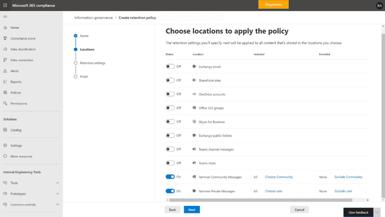Click the Compliance score trophy icon
The image size is (385, 217).
pyautogui.click(x=5, y=39)
